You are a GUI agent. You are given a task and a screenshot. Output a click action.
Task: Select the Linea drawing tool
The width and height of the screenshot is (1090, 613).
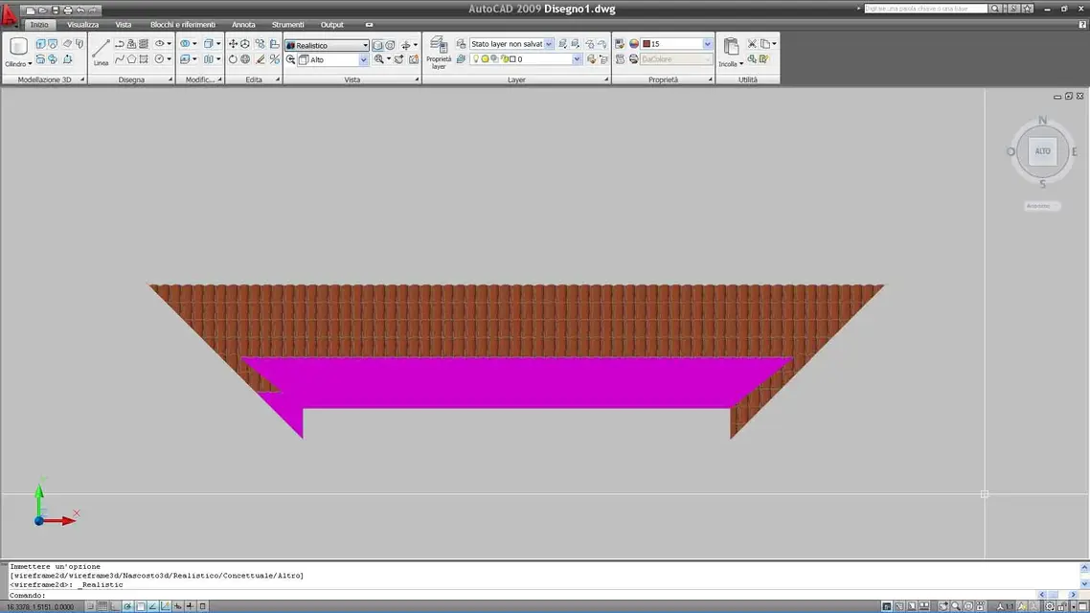[x=101, y=52]
